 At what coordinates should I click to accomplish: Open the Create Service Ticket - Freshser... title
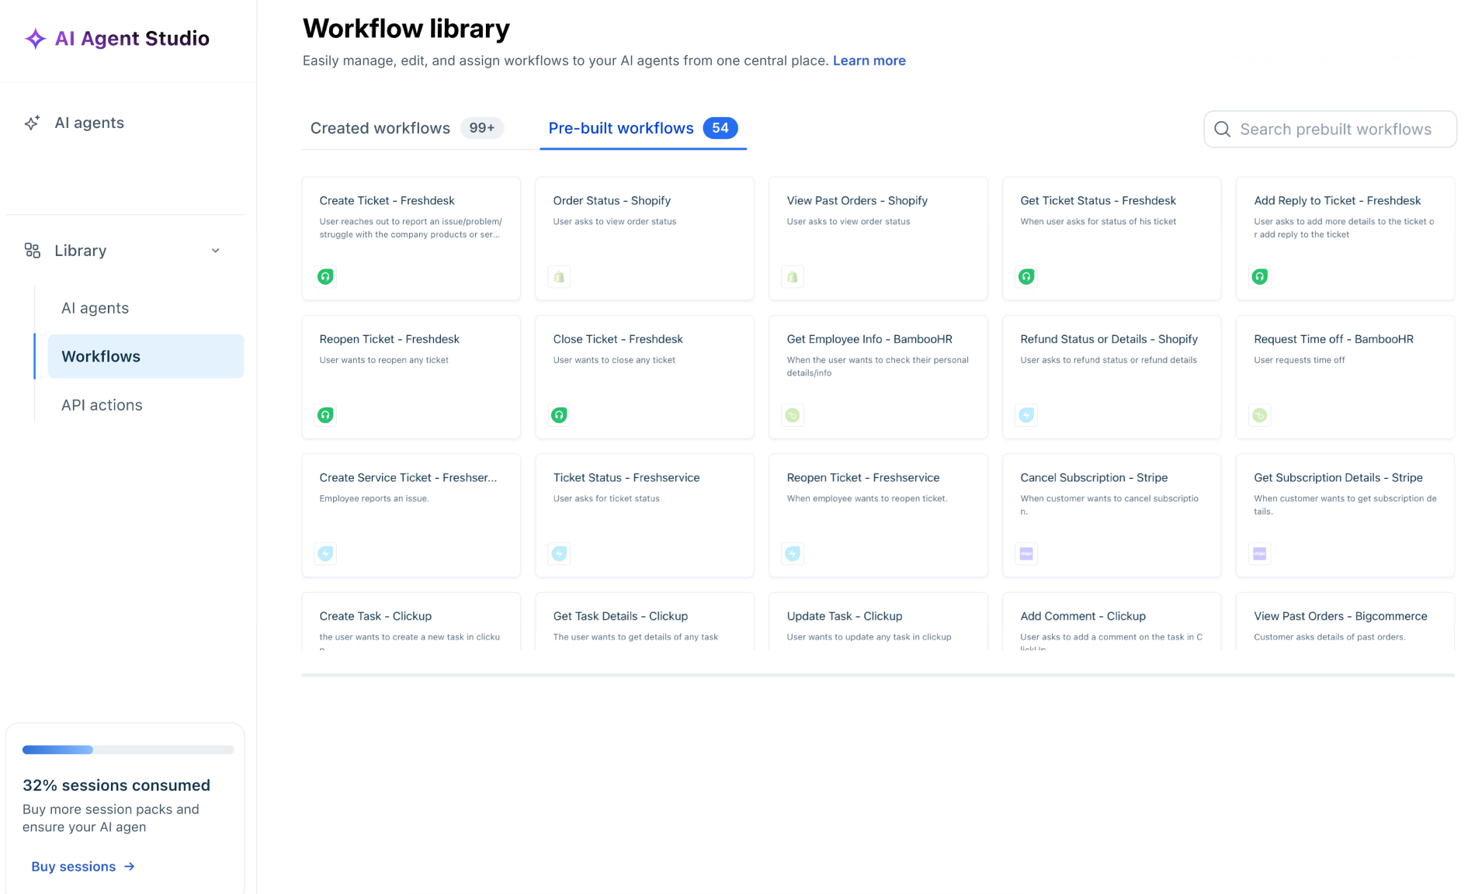coord(408,477)
